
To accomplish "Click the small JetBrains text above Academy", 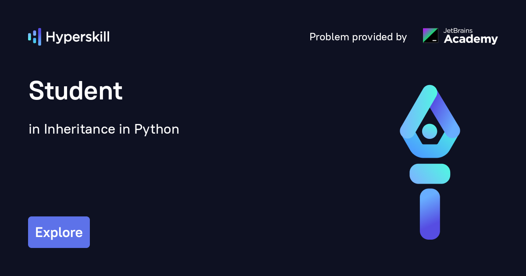I will click(458, 31).
